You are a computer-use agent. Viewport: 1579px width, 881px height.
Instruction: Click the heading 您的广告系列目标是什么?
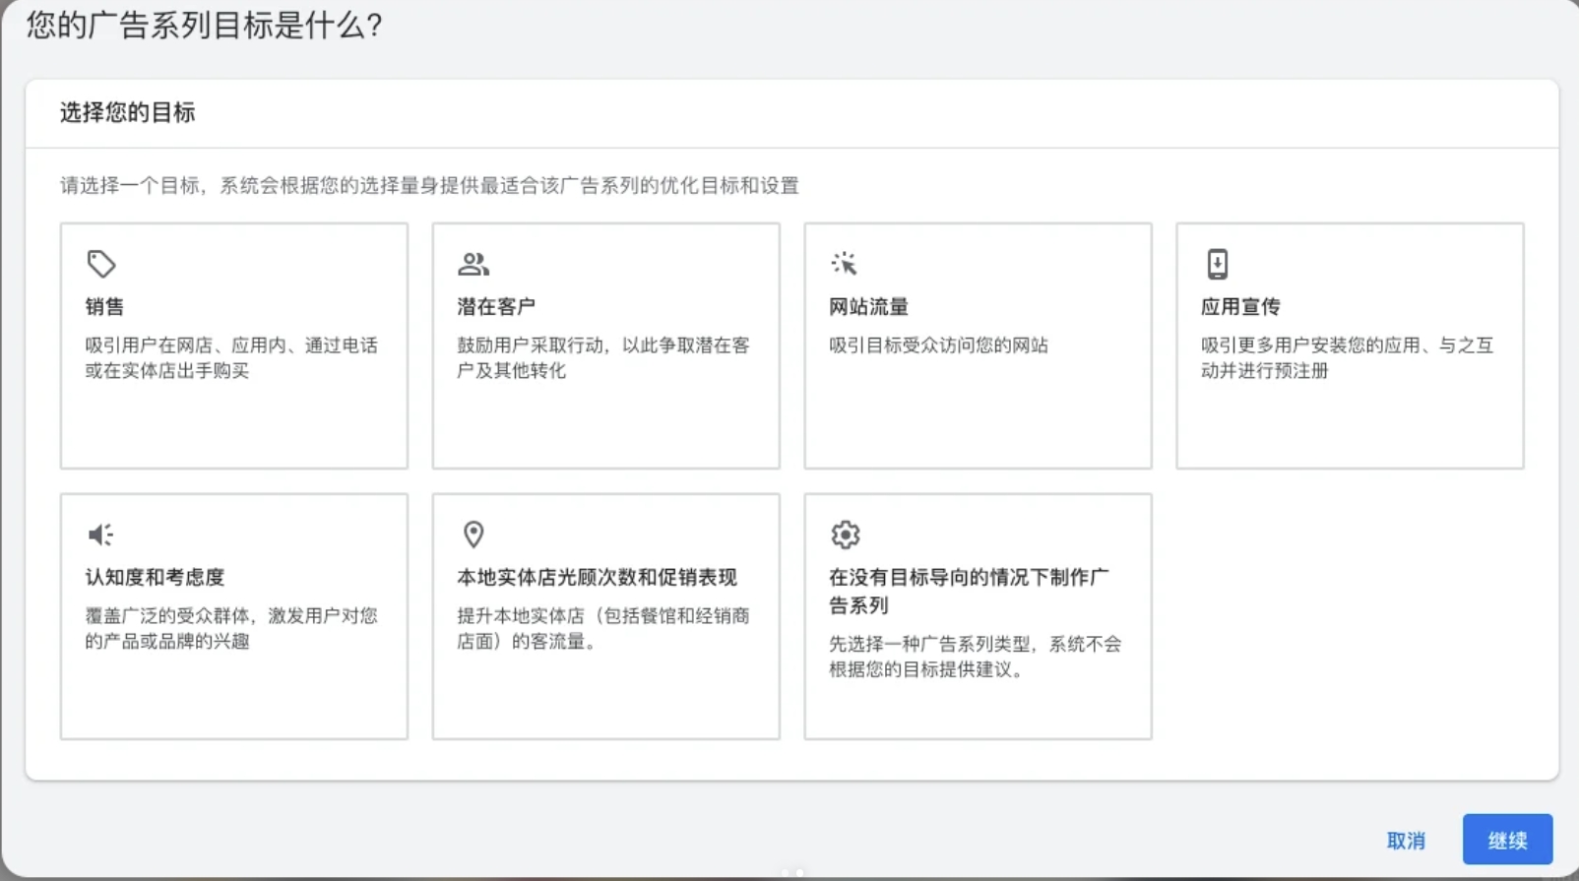click(204, 25)
